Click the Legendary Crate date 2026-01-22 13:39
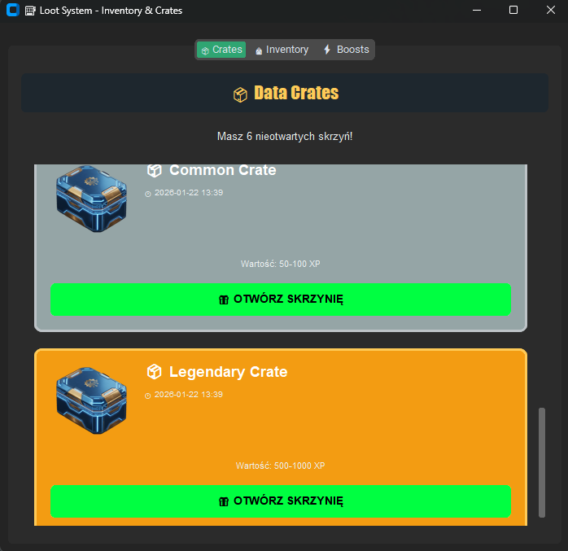Viewport: 568px width, 551px height. click(x=189, y=395)
